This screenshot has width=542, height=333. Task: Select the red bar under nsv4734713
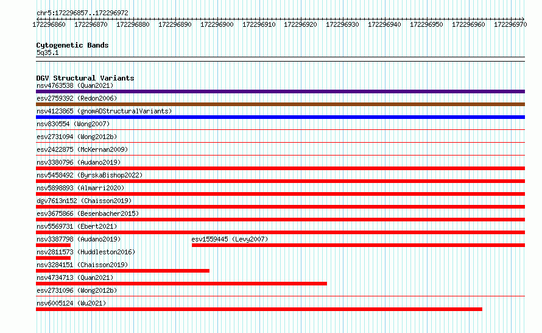tap(181, 284)
